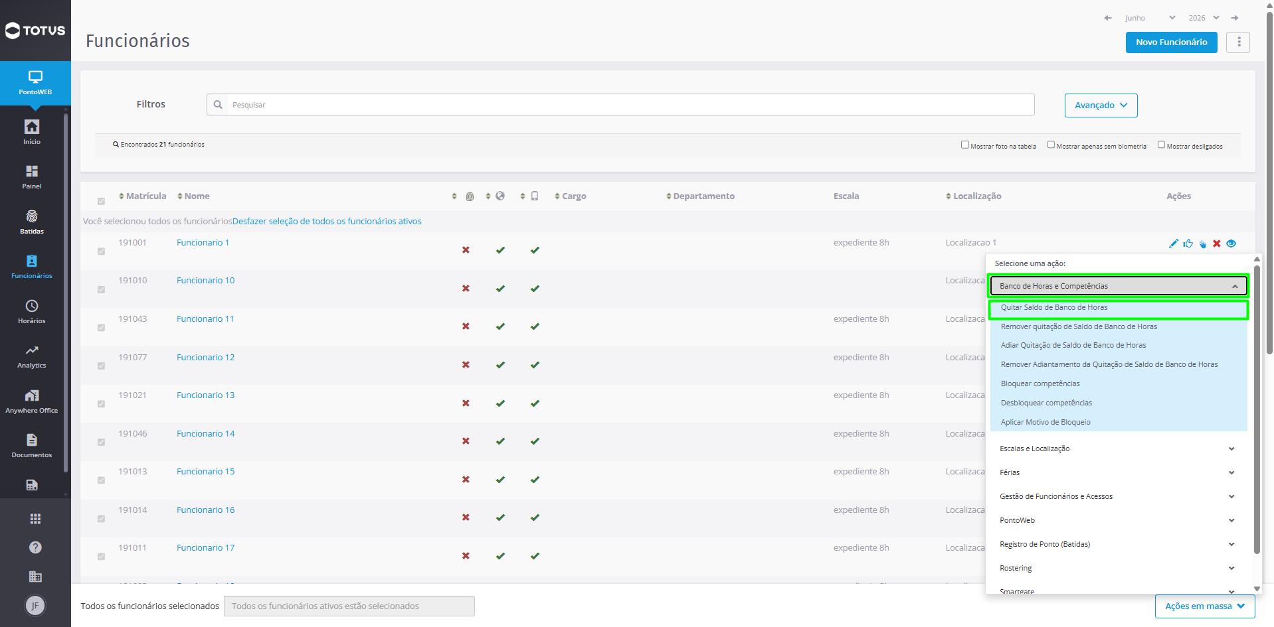Sort the table by Matrícula
1274x627 pixels.
[143, 196]
